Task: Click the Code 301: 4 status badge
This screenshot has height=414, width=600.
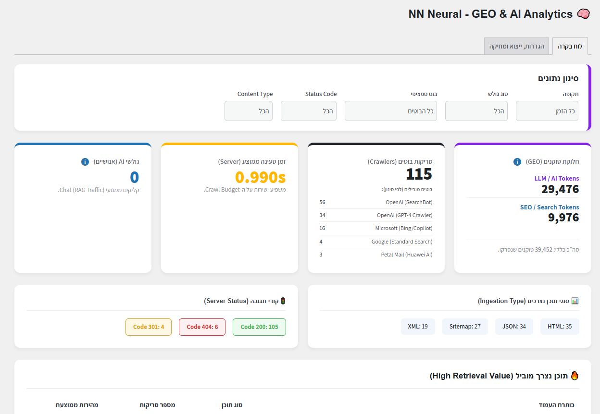Action: tap(149, 327)
